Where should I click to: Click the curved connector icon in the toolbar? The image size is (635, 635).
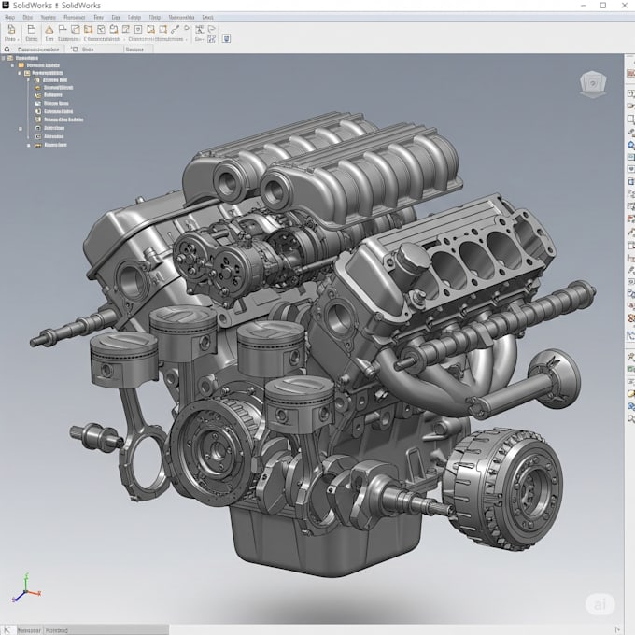pyautogui.click(x=174, y=30)
